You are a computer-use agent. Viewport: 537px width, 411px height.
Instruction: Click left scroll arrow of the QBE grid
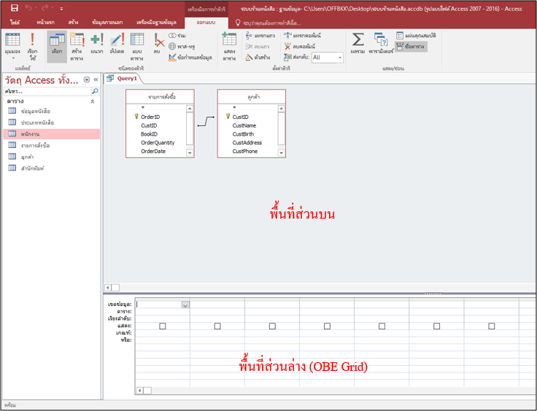pyautogui.click(x=139, y=390)
